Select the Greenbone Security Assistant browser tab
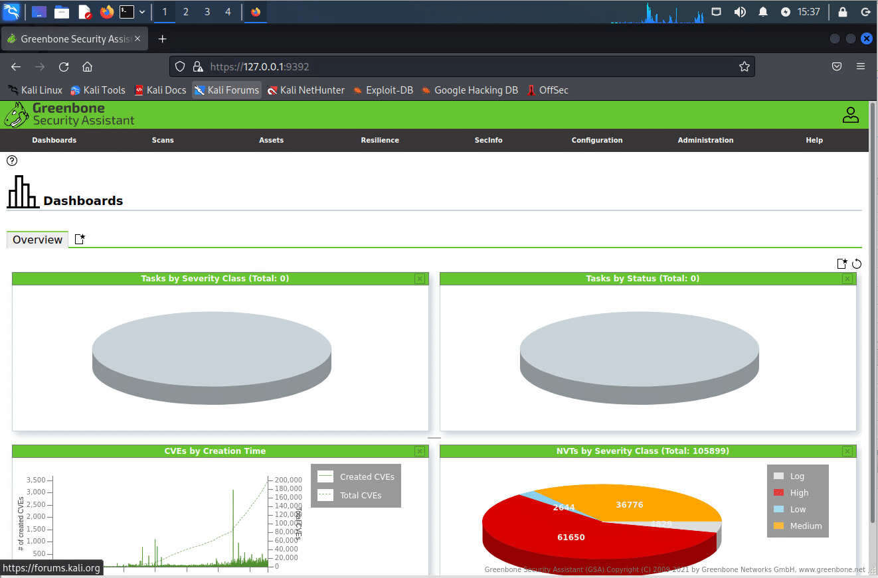878x578 pixels. coord(74,39)
